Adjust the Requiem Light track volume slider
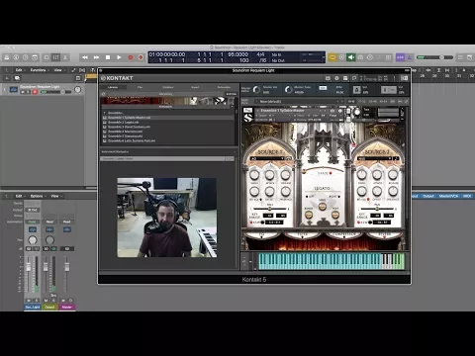 point(55,92)
